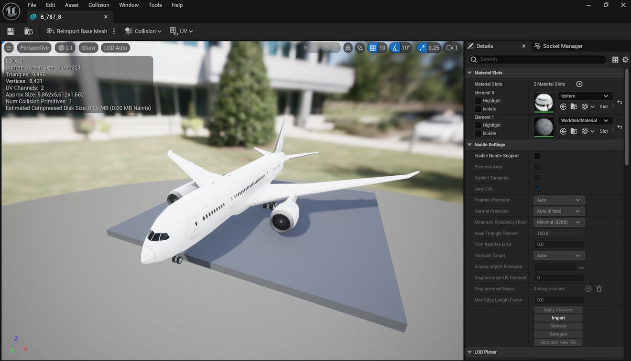Open the Collision toolbar dropdown
Screen dimensions: 631x361
tap(143, 32)
